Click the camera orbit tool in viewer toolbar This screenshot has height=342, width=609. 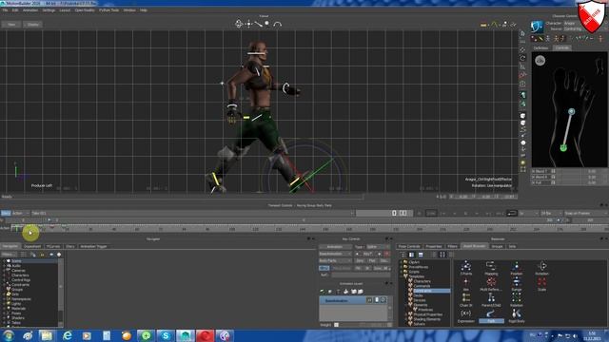239,24
